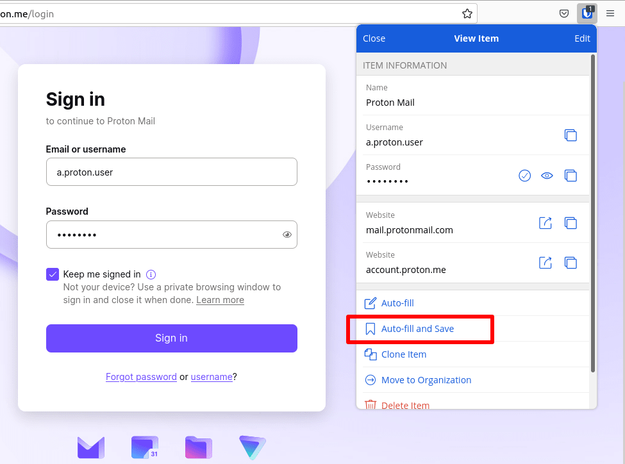This screenshot has width=625, height=464.
Task: Launch Proton VPN from the dock
Action: [x=253, y=447]
